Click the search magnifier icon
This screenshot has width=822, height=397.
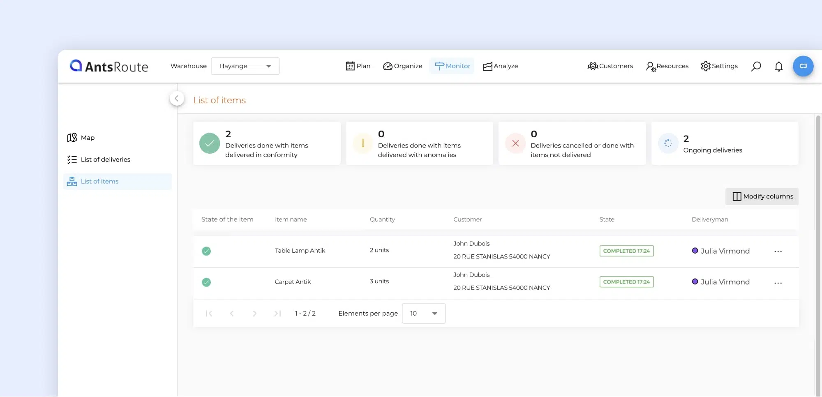tap(756, 66)
